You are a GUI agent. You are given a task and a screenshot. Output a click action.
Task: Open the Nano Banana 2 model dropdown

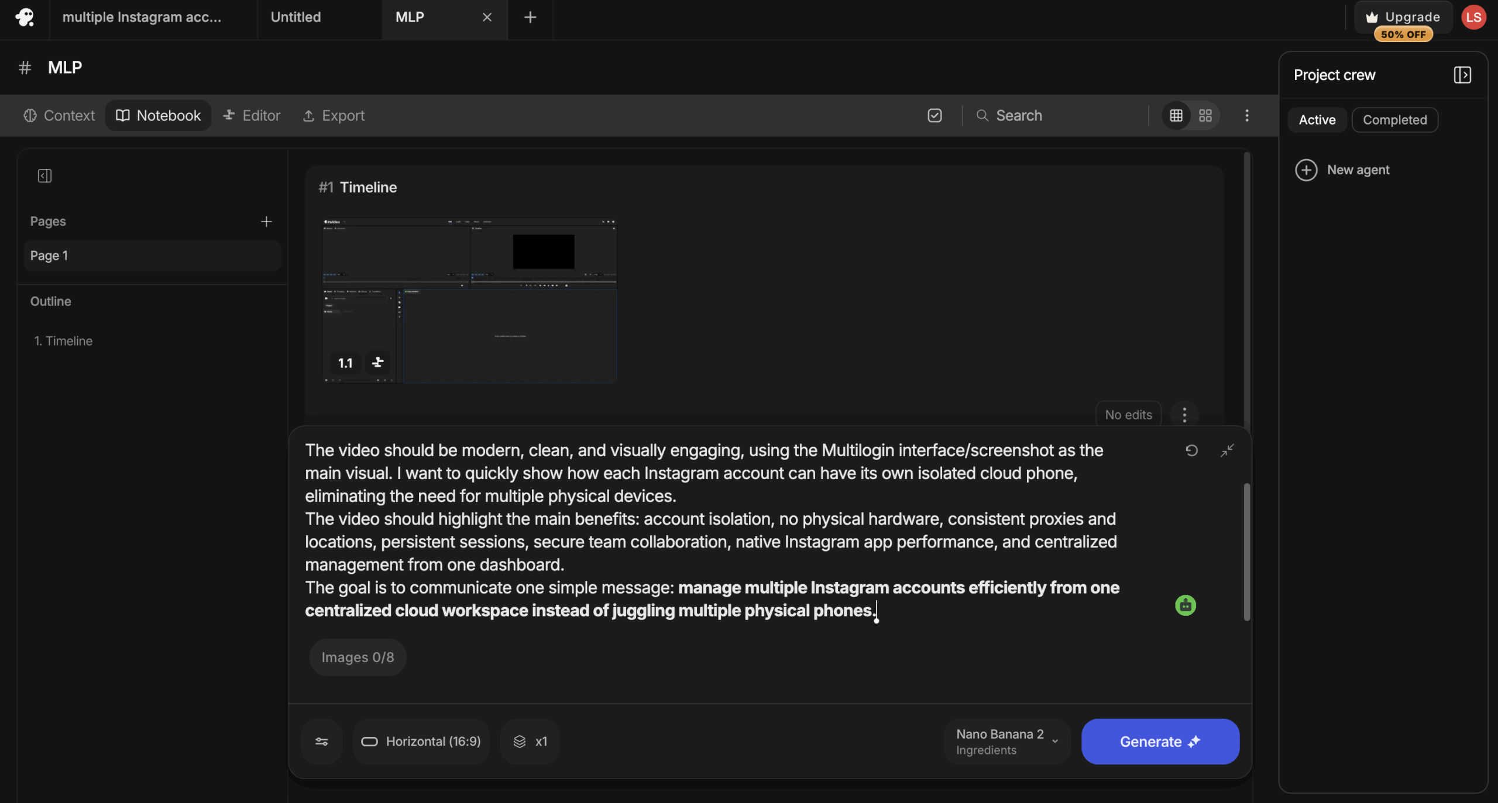tap(1007, 742)
